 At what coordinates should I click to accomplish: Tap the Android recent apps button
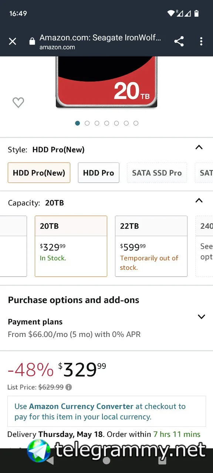click(x=162, y=460)
